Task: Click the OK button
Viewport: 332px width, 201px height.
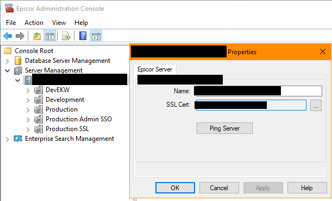Action: coord(175,187)
